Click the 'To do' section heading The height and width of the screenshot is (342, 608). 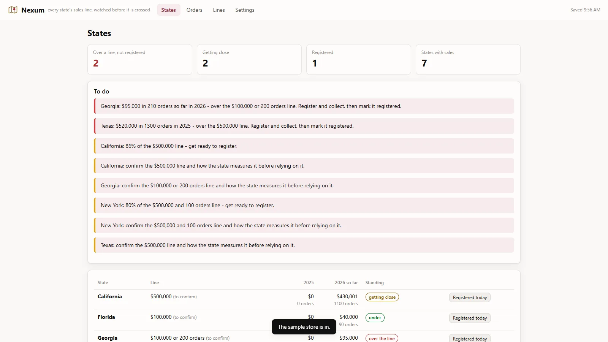pos(101,91)
